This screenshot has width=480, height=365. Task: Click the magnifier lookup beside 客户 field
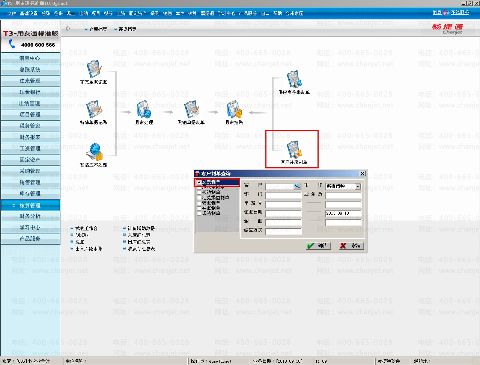[x=297, y=186]
